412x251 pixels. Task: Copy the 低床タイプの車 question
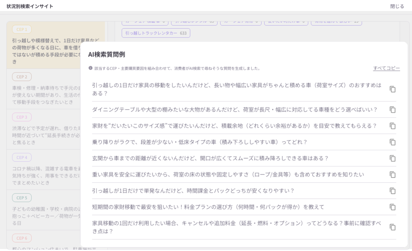(393, 142)
